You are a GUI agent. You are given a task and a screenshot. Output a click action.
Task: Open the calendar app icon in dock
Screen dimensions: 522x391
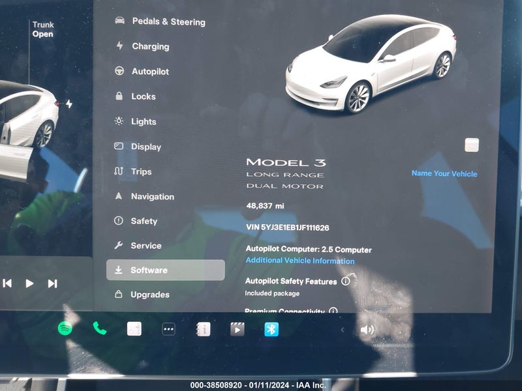point(134,329)
